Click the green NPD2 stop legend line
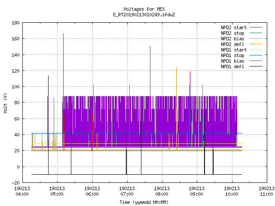The width and height of the screenshot is (275, 206). (x=256, y=33)
